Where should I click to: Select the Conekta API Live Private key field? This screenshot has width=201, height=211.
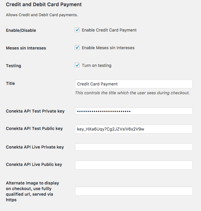coord(134,147)
